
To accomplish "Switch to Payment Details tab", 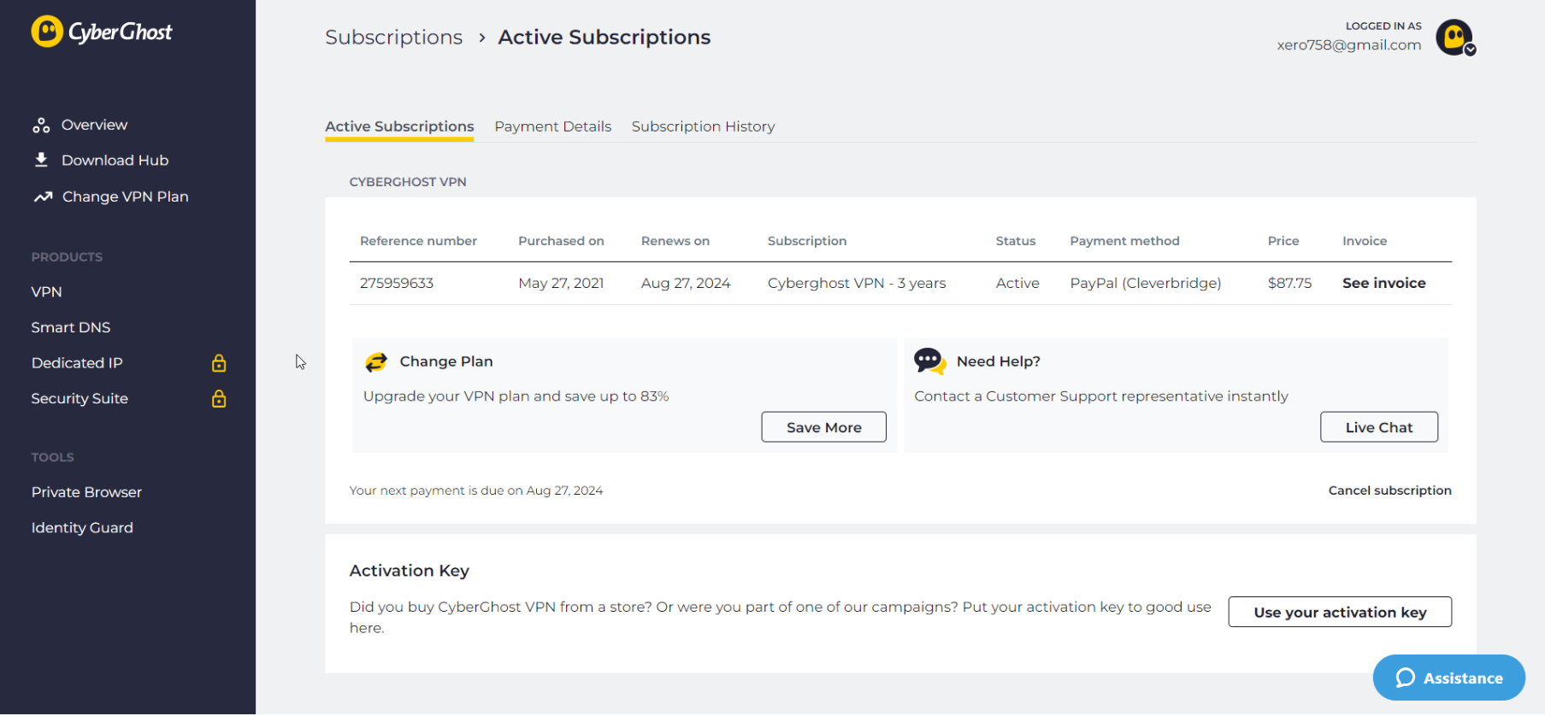I will 552,126.
